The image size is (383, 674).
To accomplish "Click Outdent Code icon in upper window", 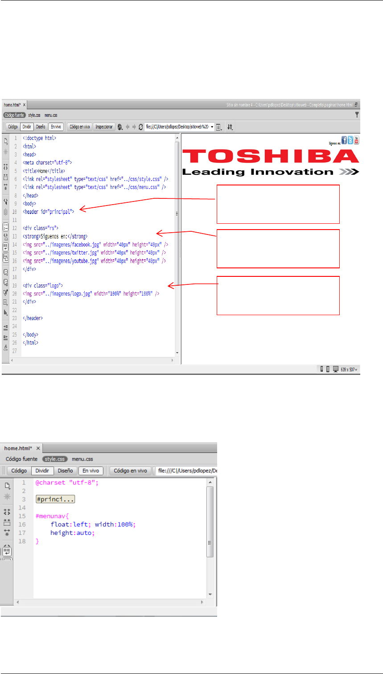I will click(7, 337).
